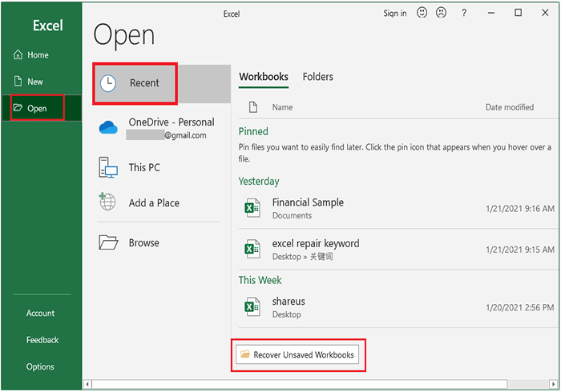Switch to the Folders tab
Image resolution: width=561 pixels, height=392 pixels.
coord(317,77)
